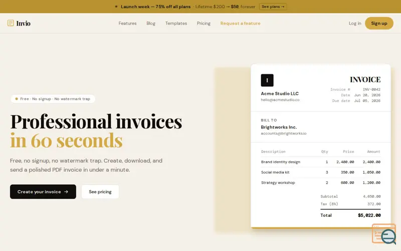Click the 'BILL TO' label
401x251 pixels.
[x=269, y=120]
